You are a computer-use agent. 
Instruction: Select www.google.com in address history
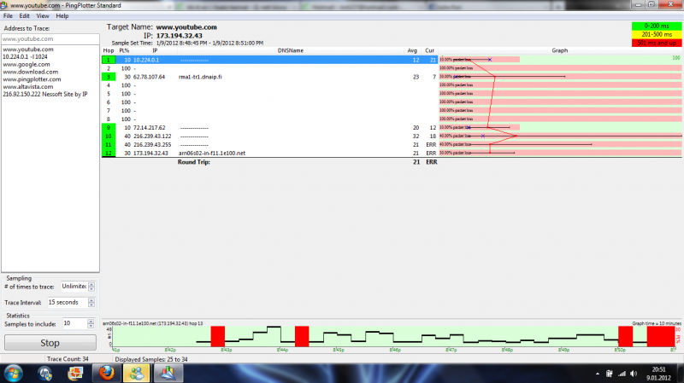click(27, 64)
